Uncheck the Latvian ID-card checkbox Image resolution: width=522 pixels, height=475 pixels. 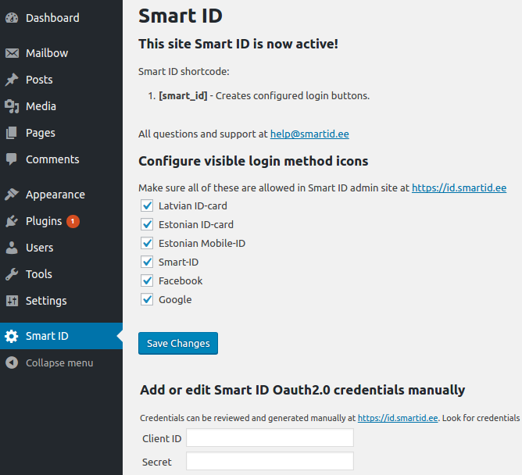coord(147,205)
